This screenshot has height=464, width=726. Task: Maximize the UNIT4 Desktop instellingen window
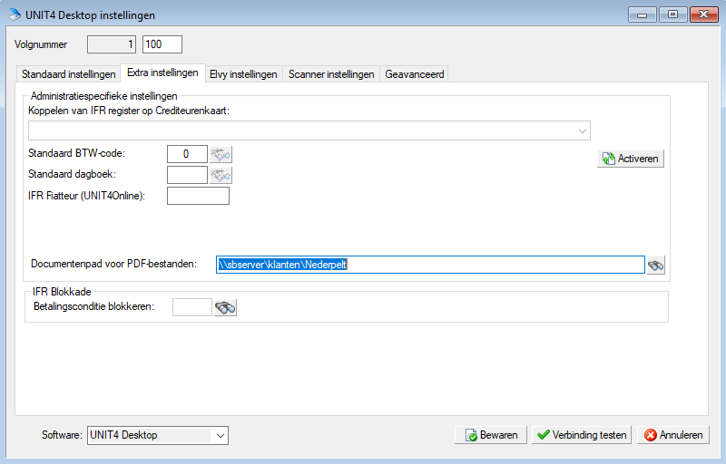[x=672, y=14]
